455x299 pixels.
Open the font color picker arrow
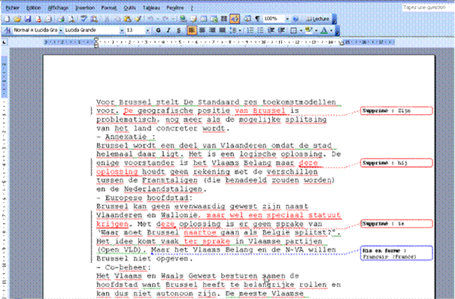(331, 30)
